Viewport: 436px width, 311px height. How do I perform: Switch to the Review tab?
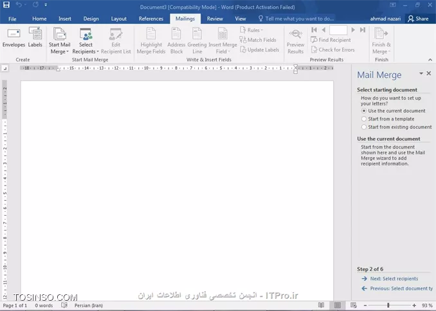pos(215,19)
